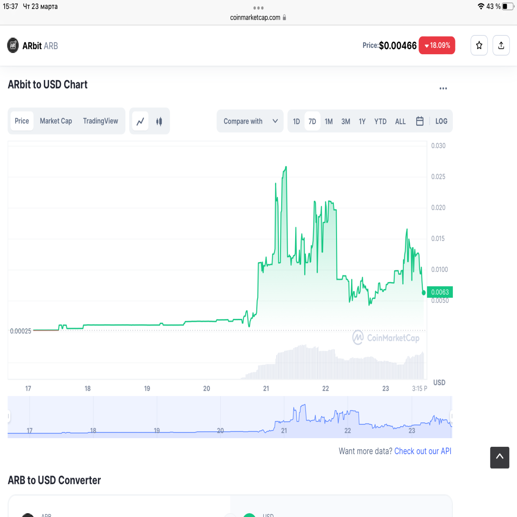Toggle the LOG scale option
The image size is (517, 517).
click(x=441, y=121)
